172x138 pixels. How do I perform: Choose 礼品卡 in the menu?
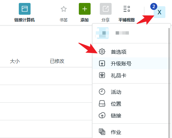point(131,75)
